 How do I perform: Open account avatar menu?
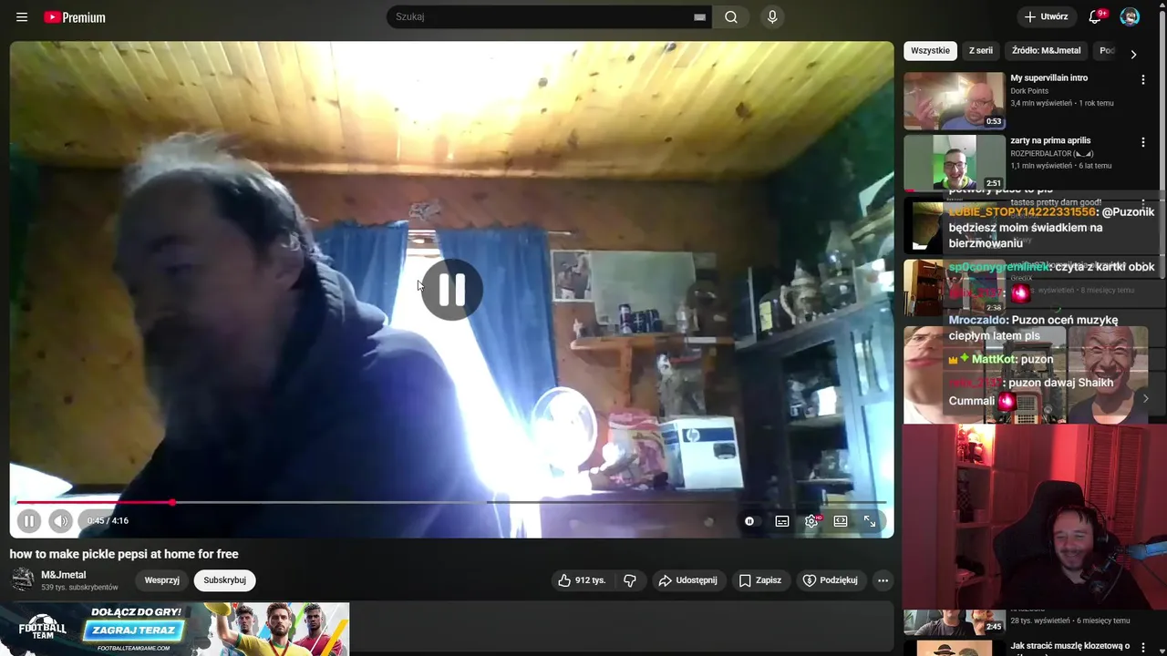pyautogui.click(x=1130, y=17)
